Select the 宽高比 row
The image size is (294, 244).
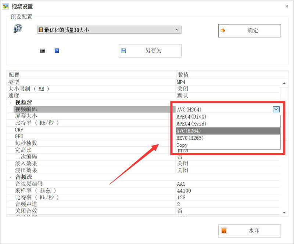91,150
